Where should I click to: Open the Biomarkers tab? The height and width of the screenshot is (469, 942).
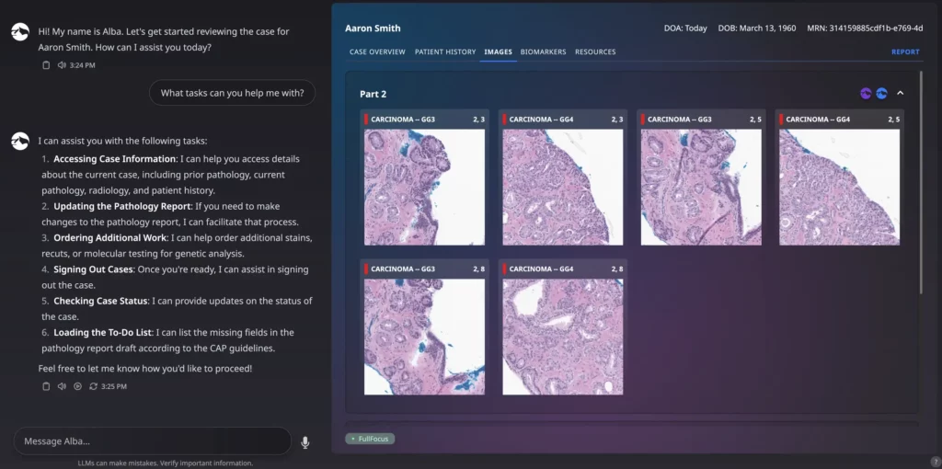(x=543, y=52)
